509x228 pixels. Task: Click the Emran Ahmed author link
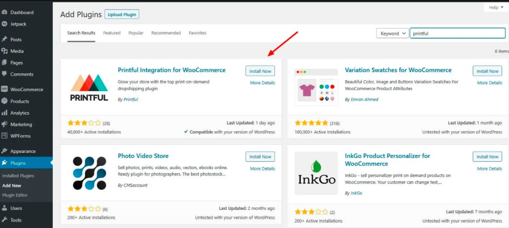click(x=365, y=99)
